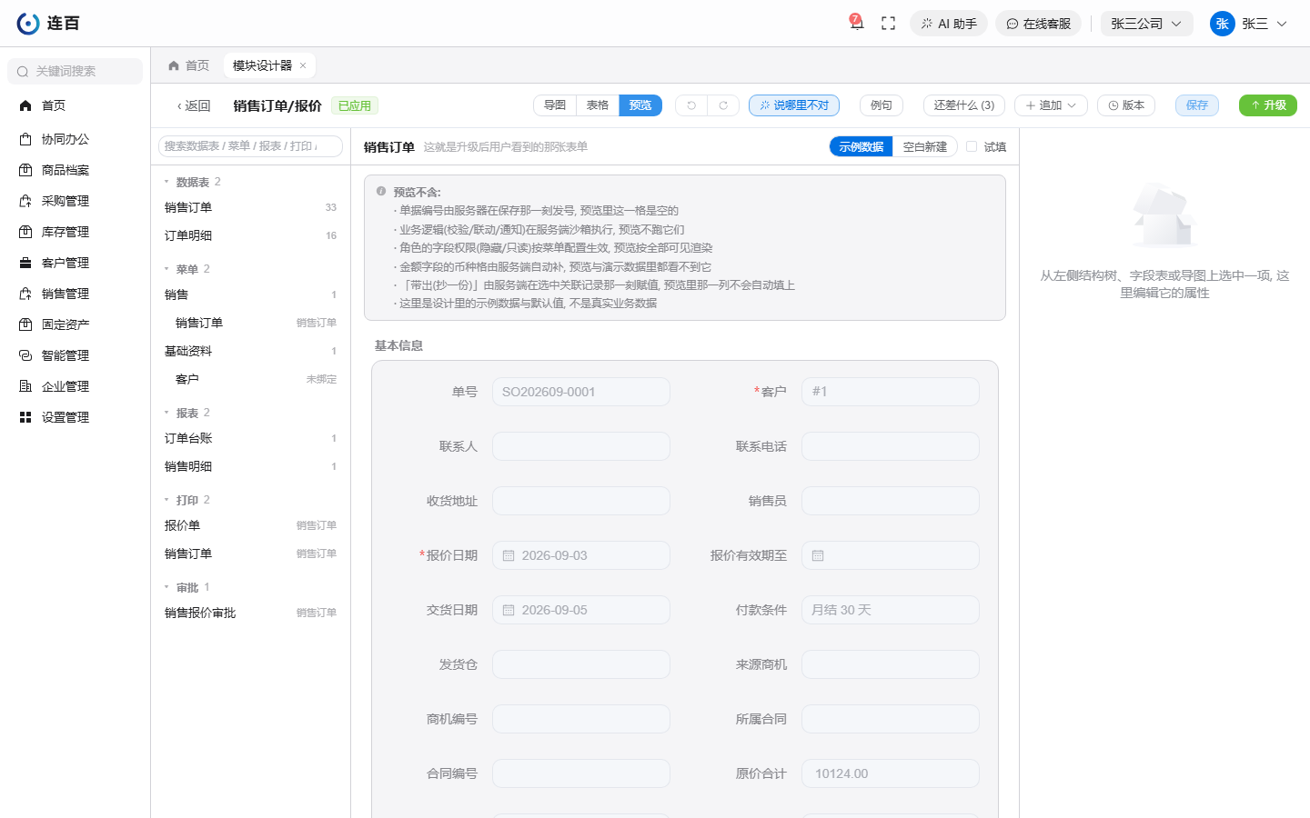Image resolution: width=1310 pixels, height=818 pixels.
Task: Select the 示例数据 mode
Action: point(861,146)
